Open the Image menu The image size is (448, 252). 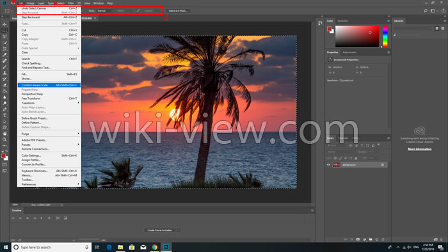(30, 3)
